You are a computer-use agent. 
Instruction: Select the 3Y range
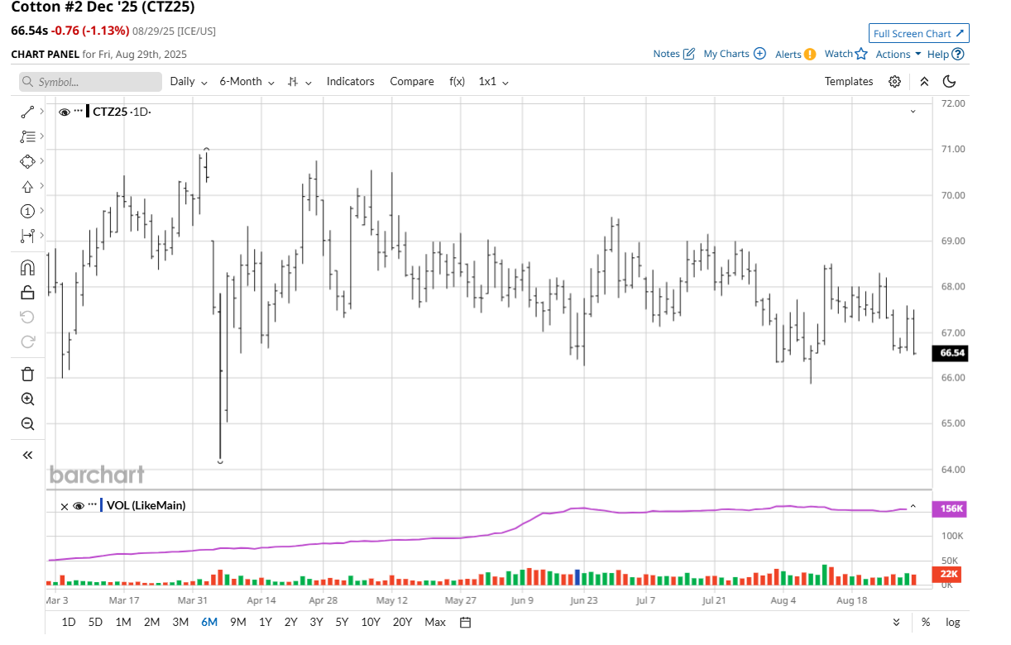tap(316, 622)
